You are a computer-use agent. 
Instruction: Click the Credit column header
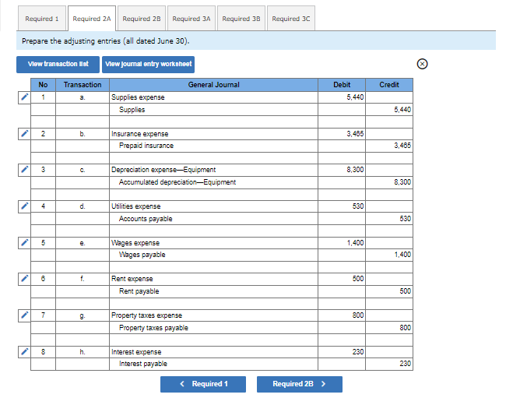point(389,85)
